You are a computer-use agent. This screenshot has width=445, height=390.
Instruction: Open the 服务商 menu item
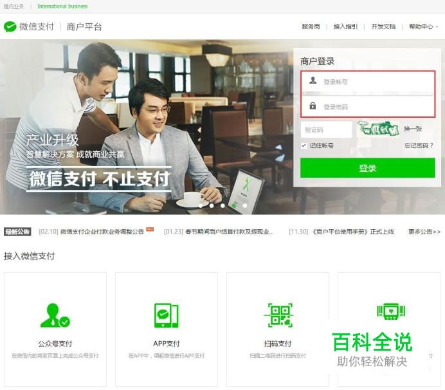pyautogui.click(x=311, y=26)
